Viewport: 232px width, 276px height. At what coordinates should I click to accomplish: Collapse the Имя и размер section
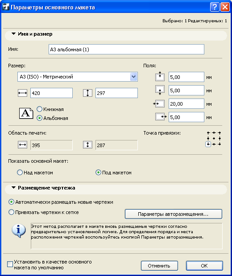(x=13, y=34)
